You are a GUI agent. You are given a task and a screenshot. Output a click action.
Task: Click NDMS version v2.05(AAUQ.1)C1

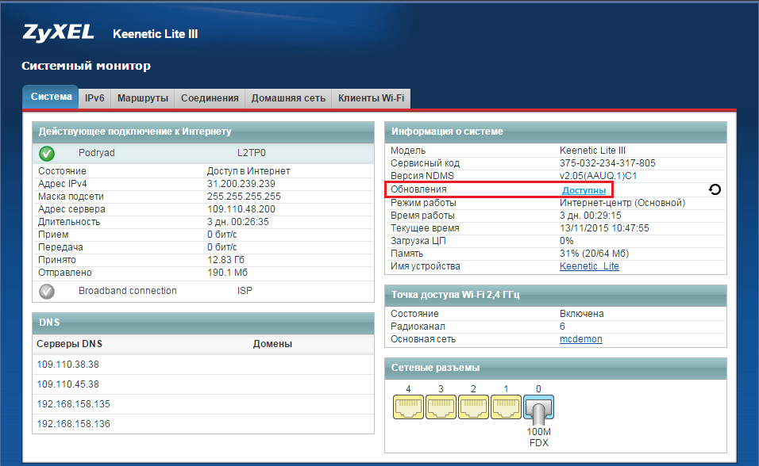coord(599,175)
